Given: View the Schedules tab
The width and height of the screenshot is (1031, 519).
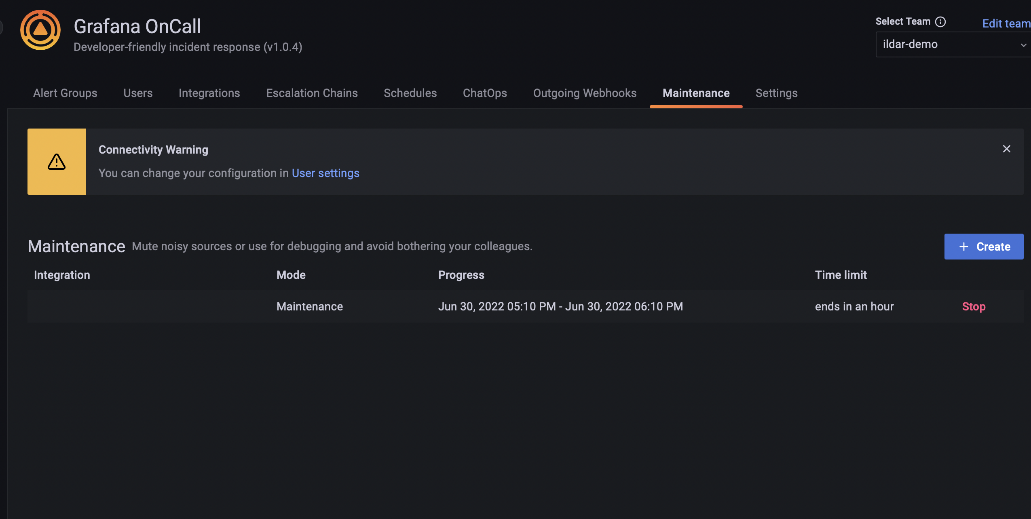Looking at the screenshot, I should click(410, 93).
